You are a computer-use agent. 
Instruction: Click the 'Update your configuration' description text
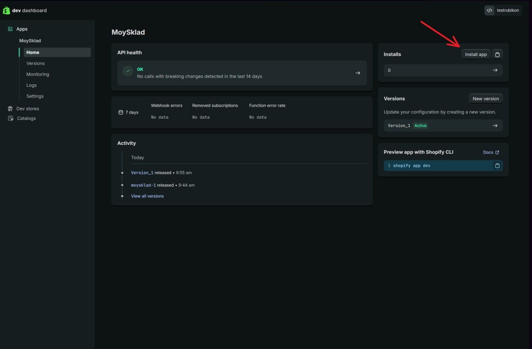(x=440, y=112)
